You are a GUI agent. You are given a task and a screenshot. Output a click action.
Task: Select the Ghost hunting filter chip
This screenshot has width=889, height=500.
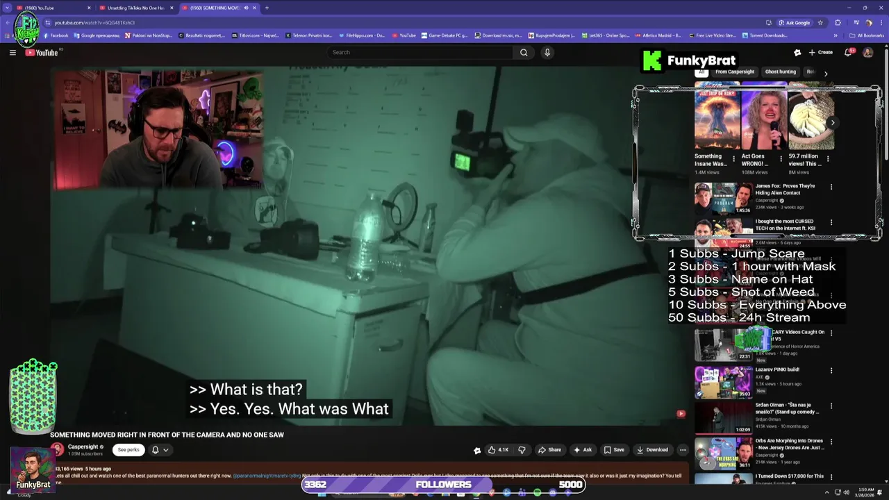[x=781, y=72]
